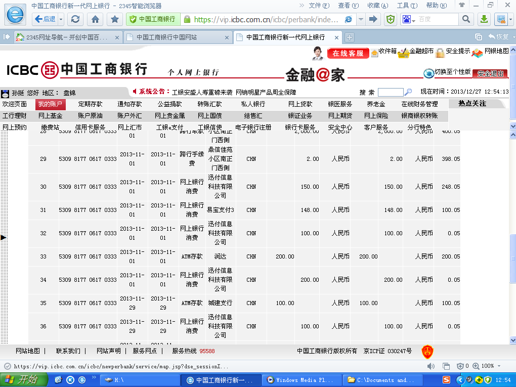Mute sound via status bar speaker icon
Viewport: 516px width, 387px height.
(x=431, y=366)
